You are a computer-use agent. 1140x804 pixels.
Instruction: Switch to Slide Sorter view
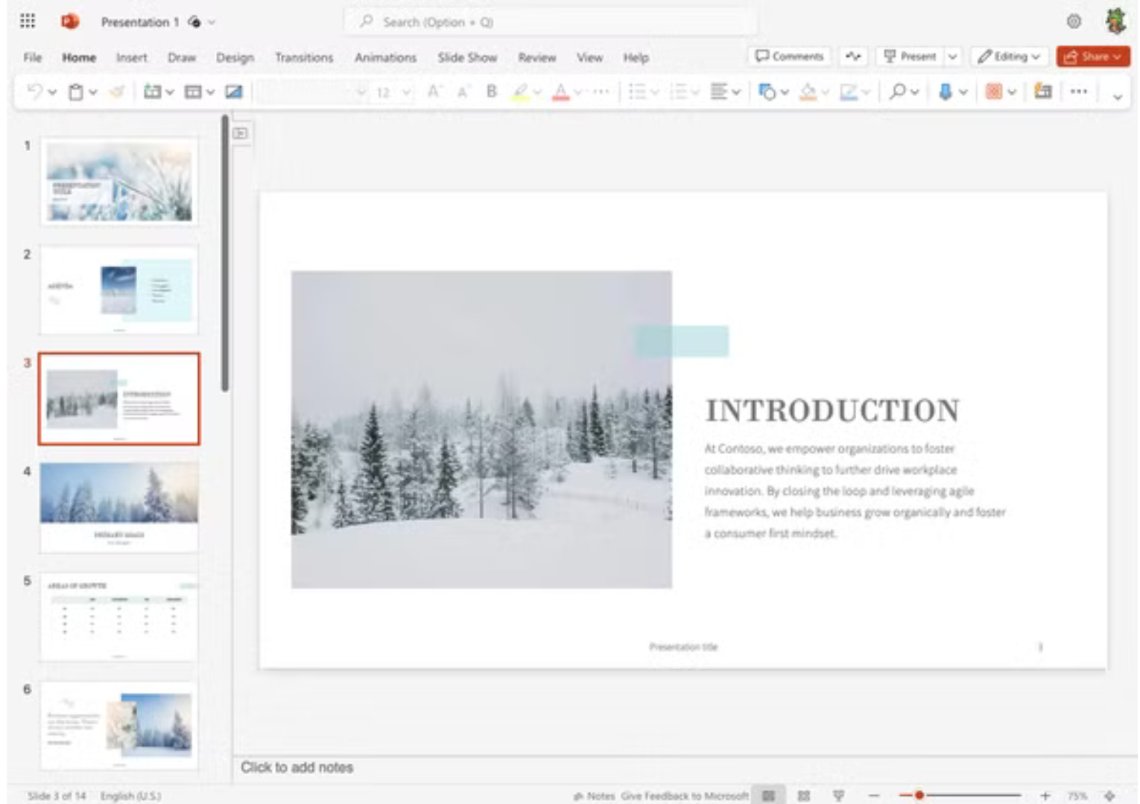(803, 795)
